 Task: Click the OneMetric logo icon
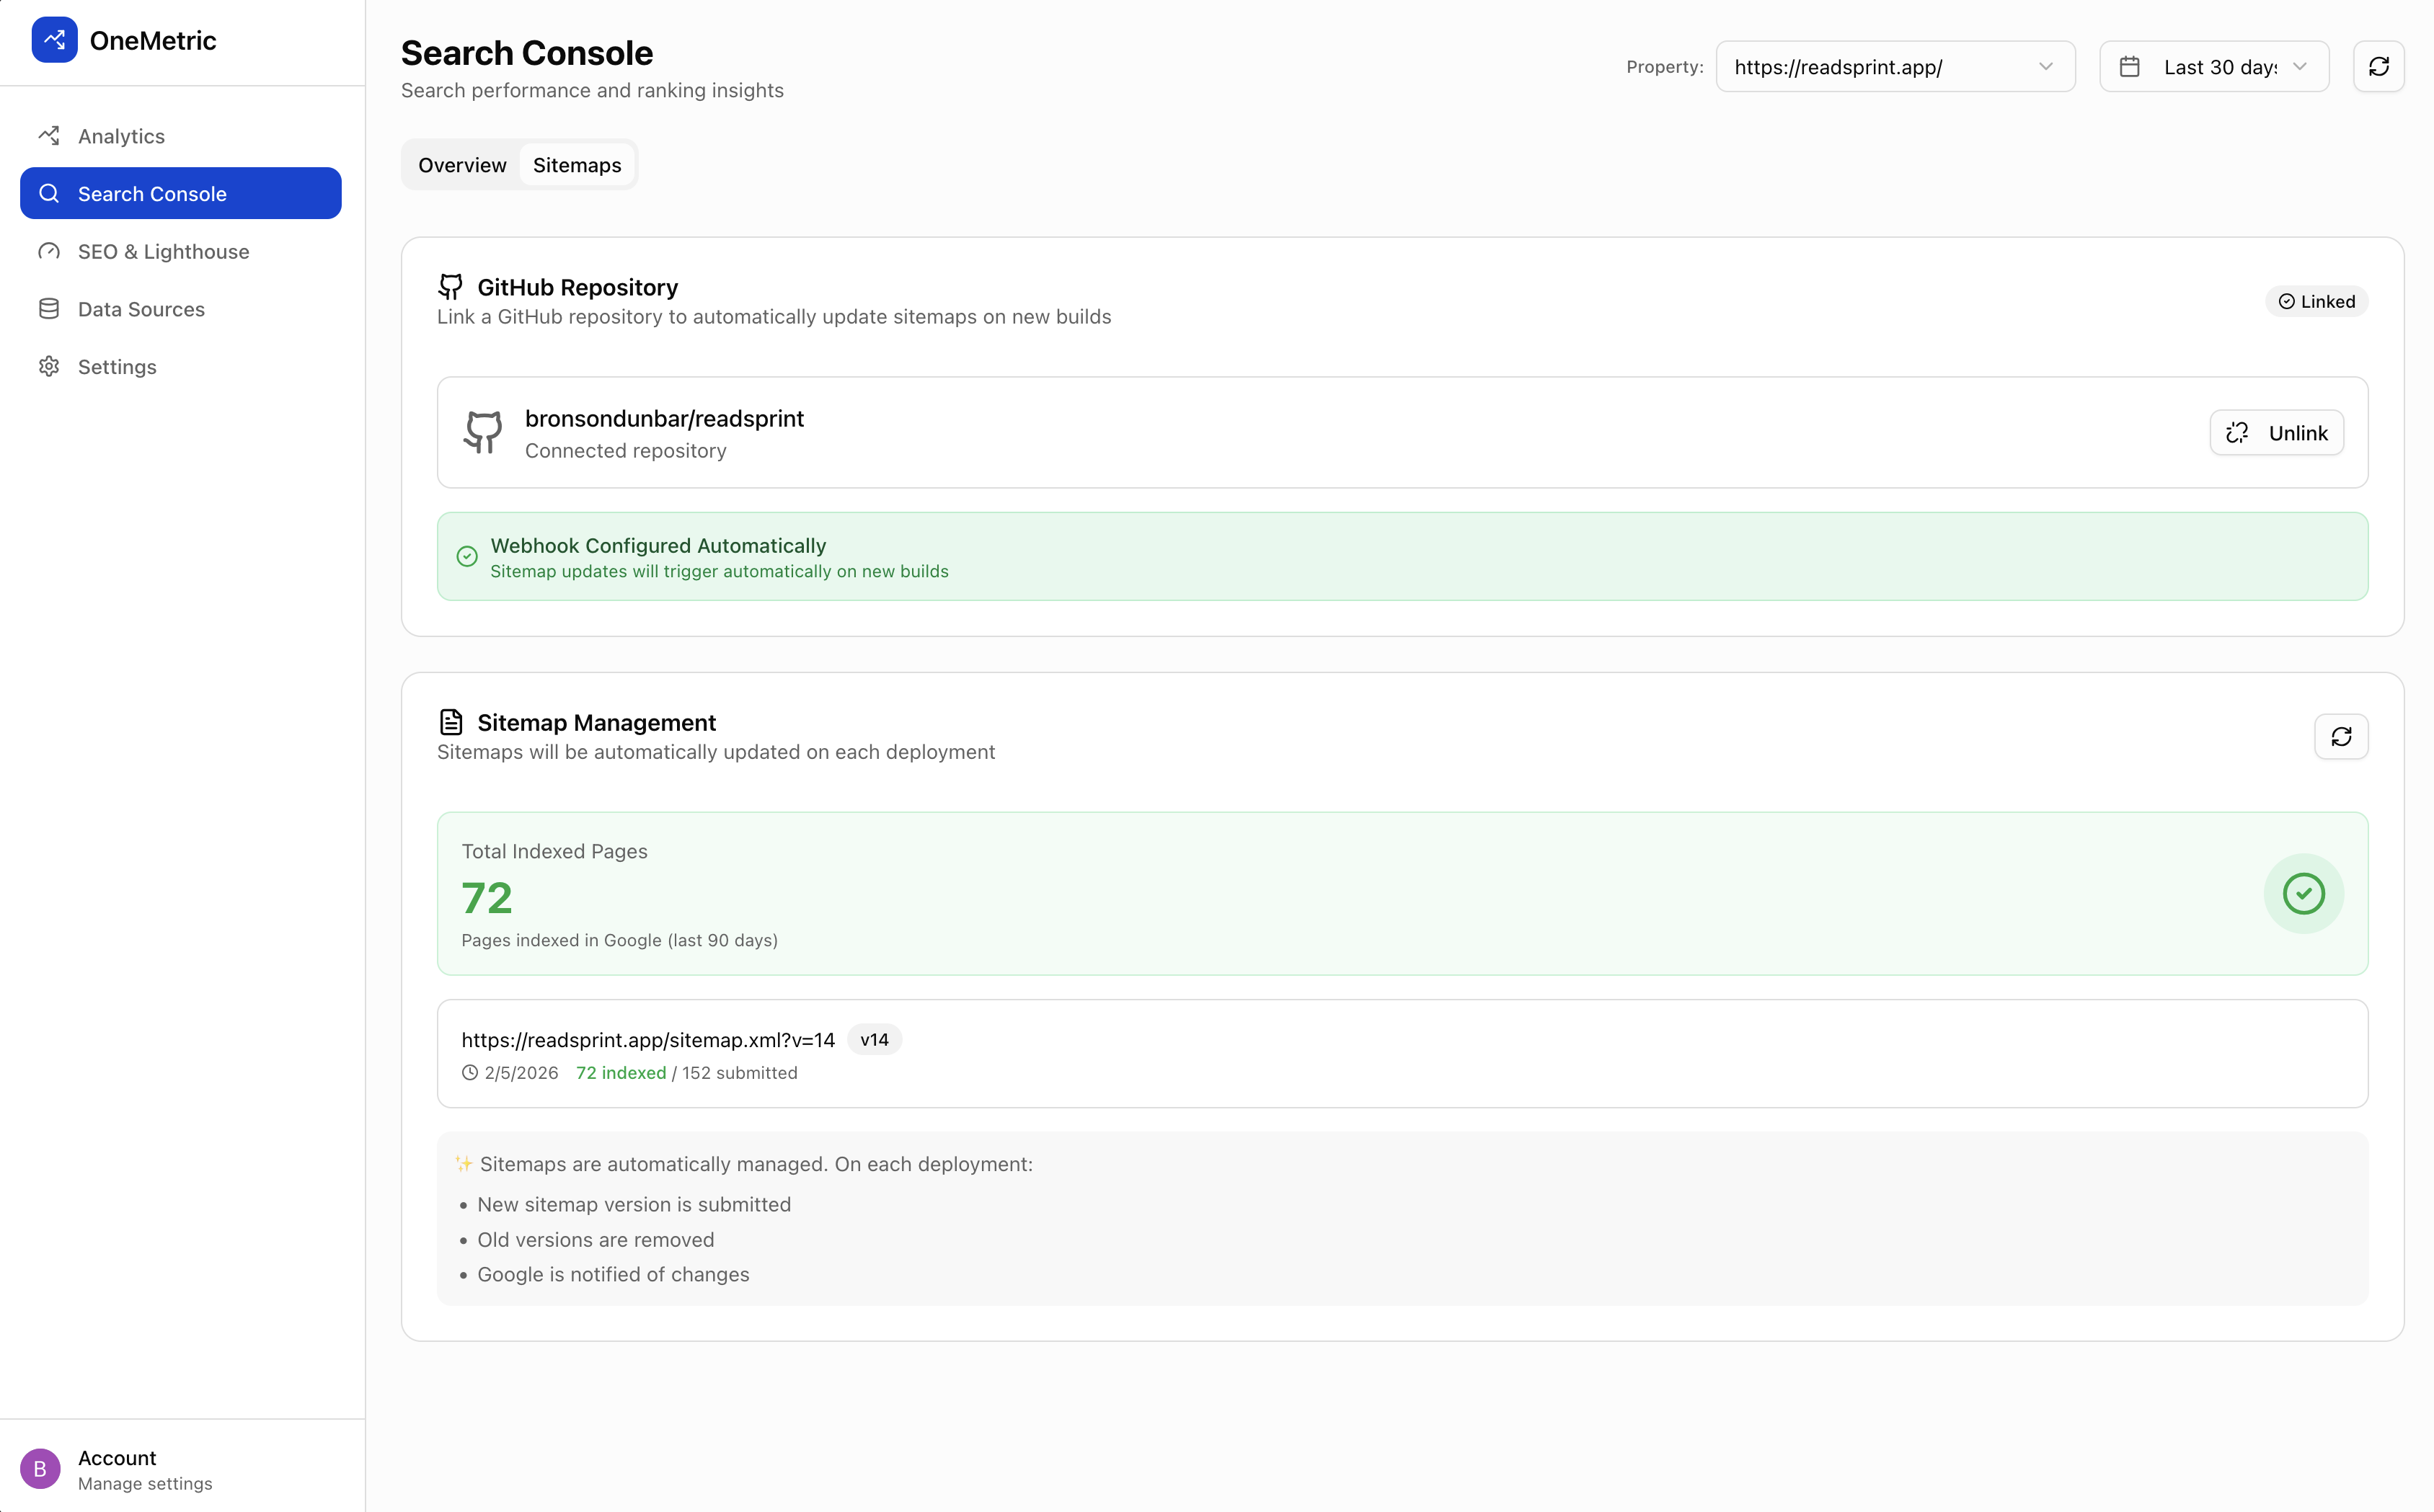point(55,39)
